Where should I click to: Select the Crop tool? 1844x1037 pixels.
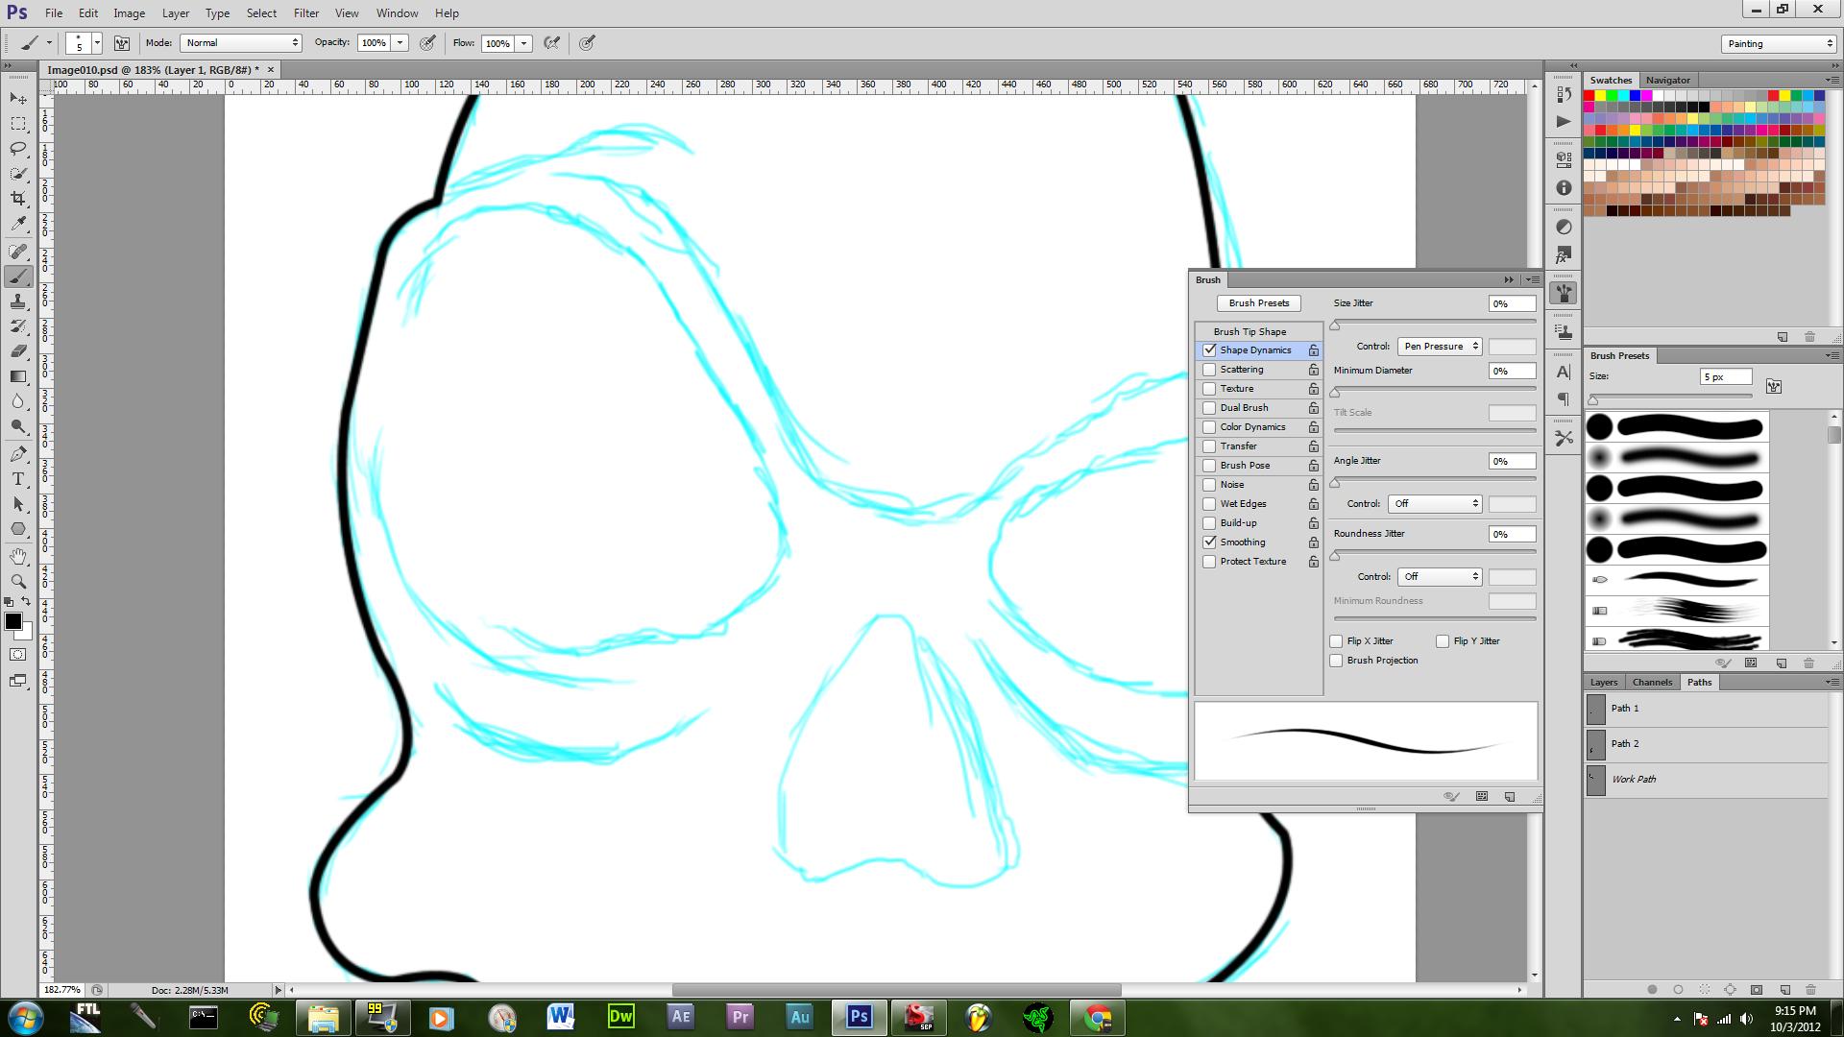pyautogui.click(x=18, y=199)
